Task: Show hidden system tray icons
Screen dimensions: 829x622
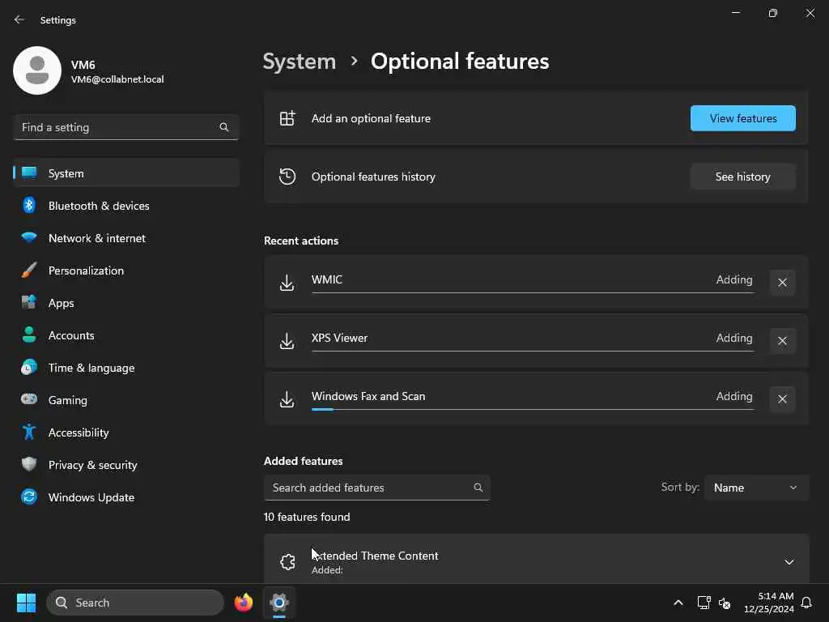Action: click(x=678, y=603)
